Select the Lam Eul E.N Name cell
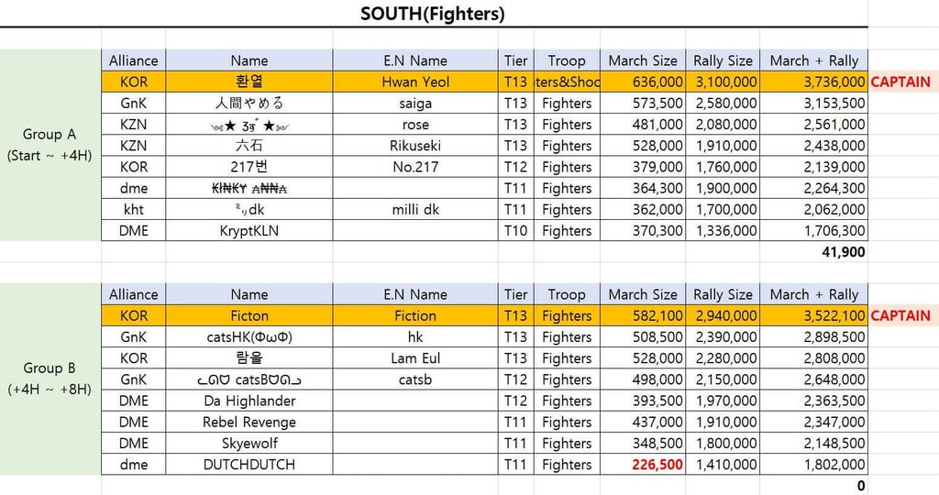The width and height of the screenshot is (939, 495). tap(415, 358)
